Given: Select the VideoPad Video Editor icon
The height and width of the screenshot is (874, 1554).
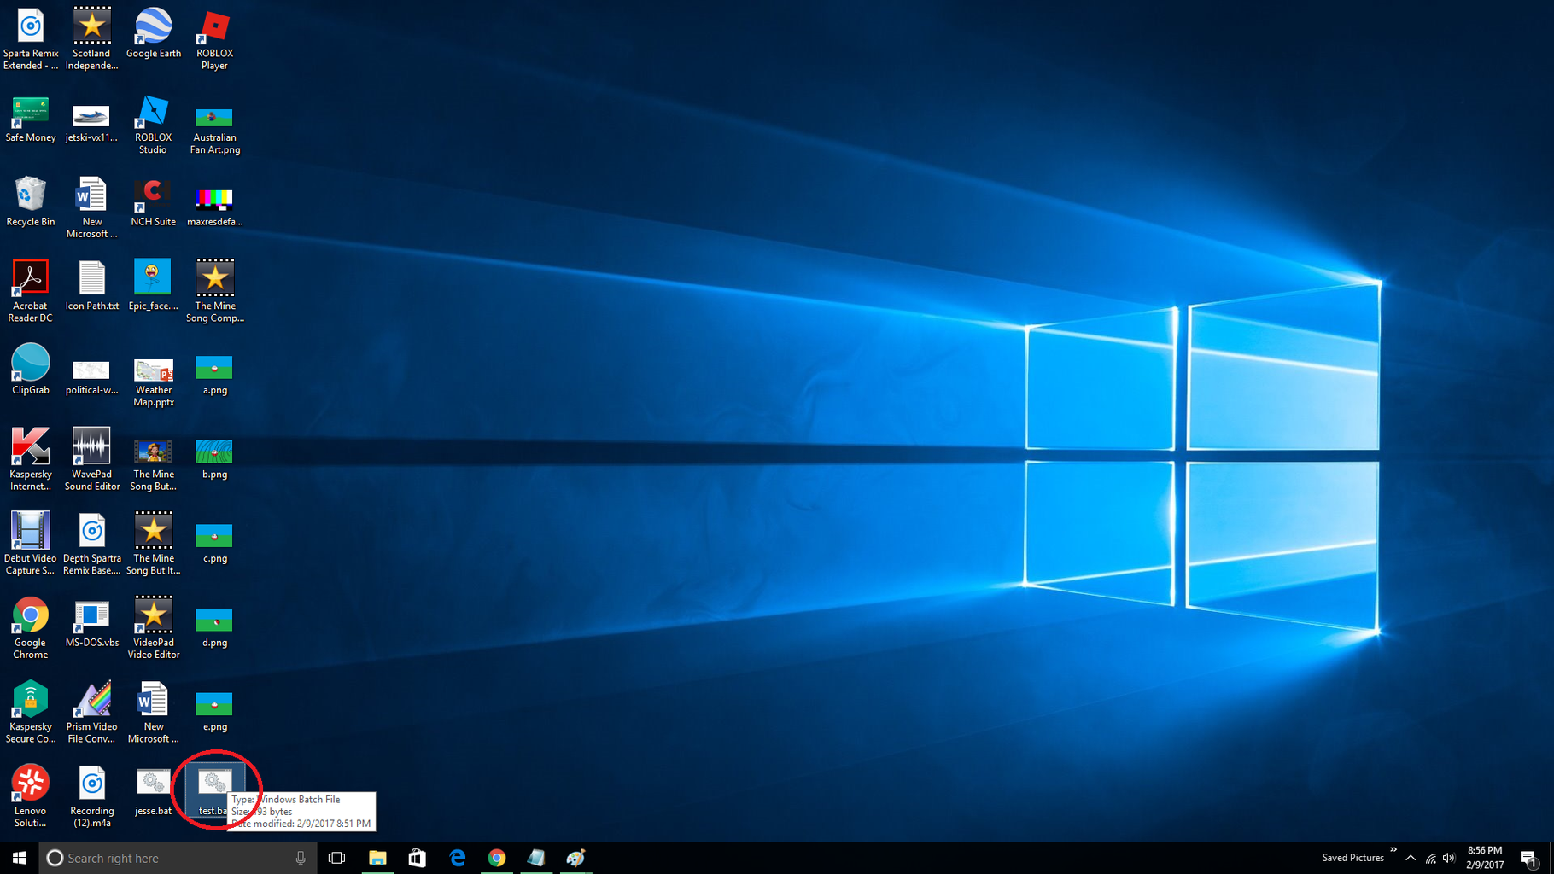Looking at the screenshot, I should click(154, 628).
